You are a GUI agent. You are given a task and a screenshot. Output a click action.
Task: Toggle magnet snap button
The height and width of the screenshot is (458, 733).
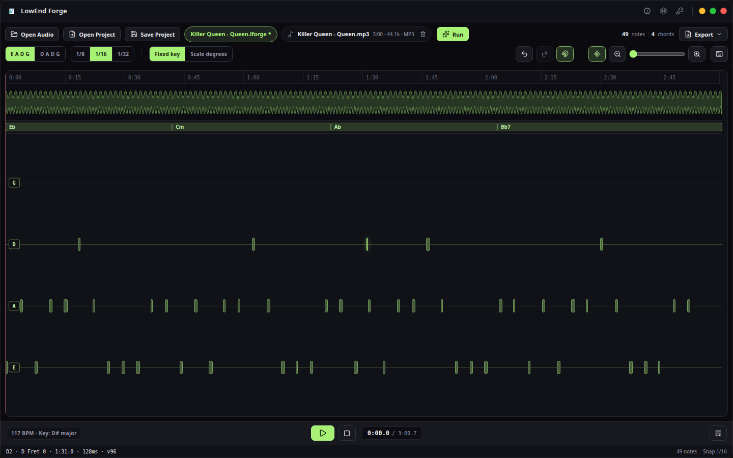(x=565, y=54)
